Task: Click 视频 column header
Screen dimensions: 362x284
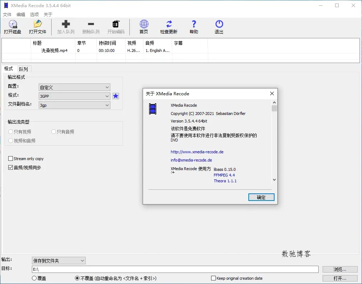Action: [x=135, y=43]
